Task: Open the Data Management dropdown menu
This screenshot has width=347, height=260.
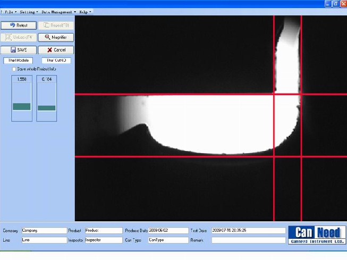Action: click(58, 11)
